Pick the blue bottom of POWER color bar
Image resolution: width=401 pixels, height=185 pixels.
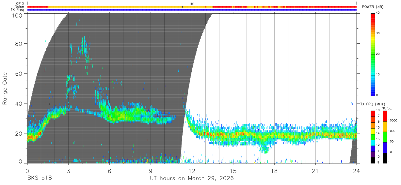(373, 91)
